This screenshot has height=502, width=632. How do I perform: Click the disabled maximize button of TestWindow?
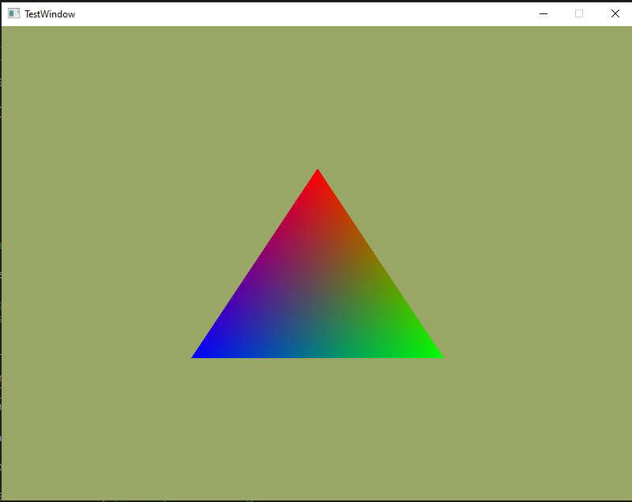pyautogui.click(x=579, y=13)
